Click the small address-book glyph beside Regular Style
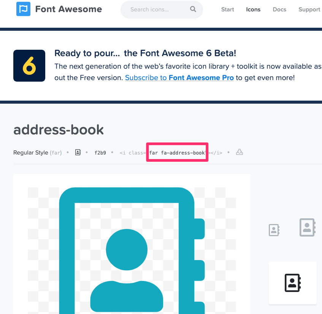This screenshot has width=322, height=314. tap(78, 152)
